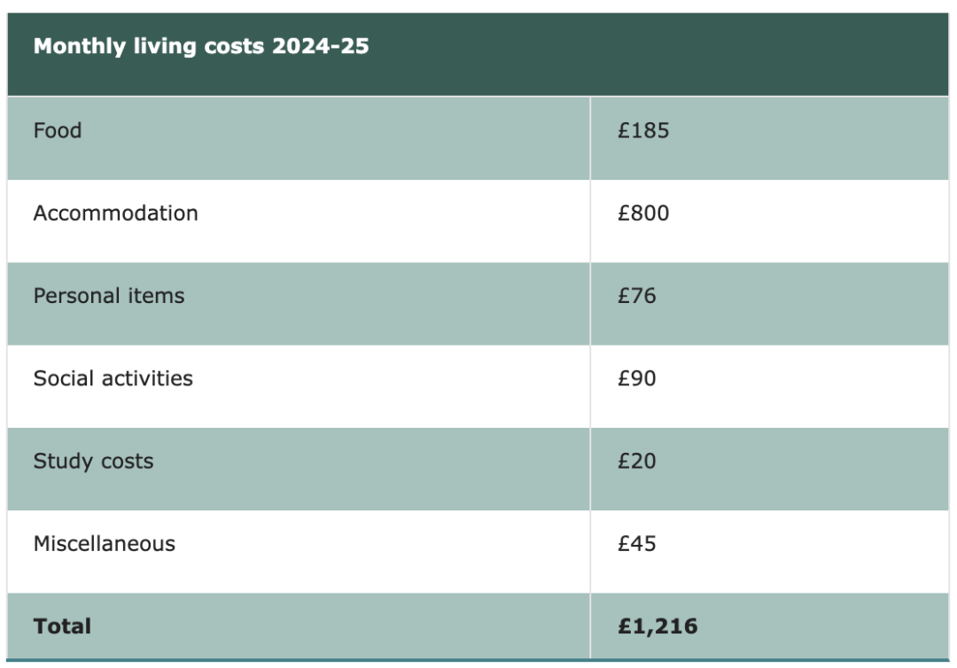Select the Miscellaneous row label
This screenshot has width=957, height=668.
(105, 544)
